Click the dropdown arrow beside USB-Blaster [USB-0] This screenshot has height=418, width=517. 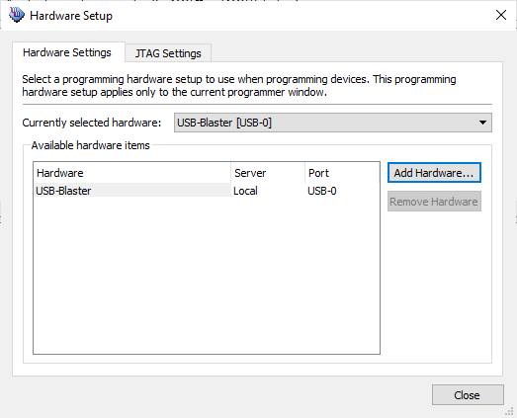pyautogui.click(x=482, y=123)
